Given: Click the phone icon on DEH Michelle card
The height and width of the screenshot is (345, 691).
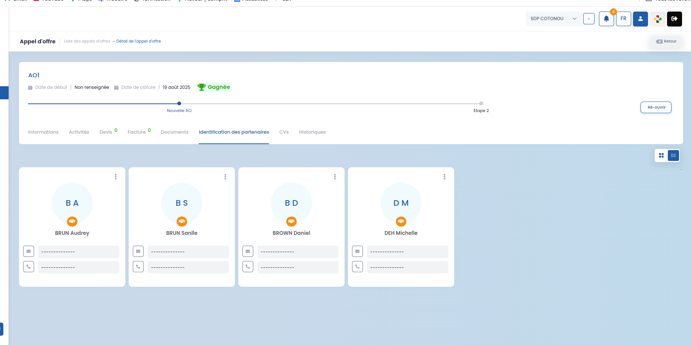Looking at the screenshot, I should [x=358, y=267].
